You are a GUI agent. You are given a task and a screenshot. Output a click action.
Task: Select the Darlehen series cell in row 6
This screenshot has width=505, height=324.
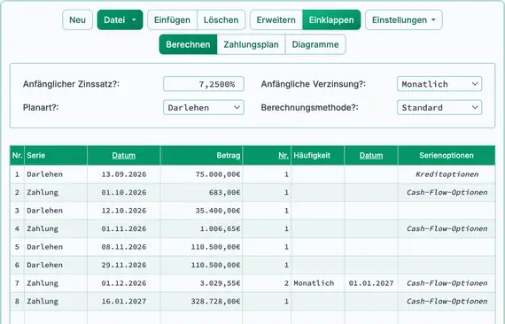pyautogui.click(x=56, y=265)
